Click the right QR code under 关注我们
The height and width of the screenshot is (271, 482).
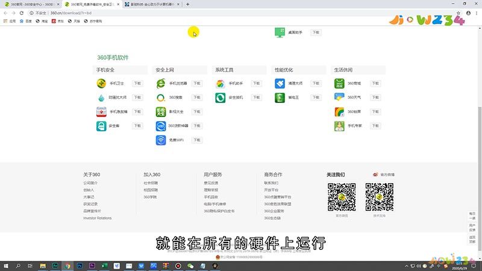pyautogui.click(x=380, y=197)
